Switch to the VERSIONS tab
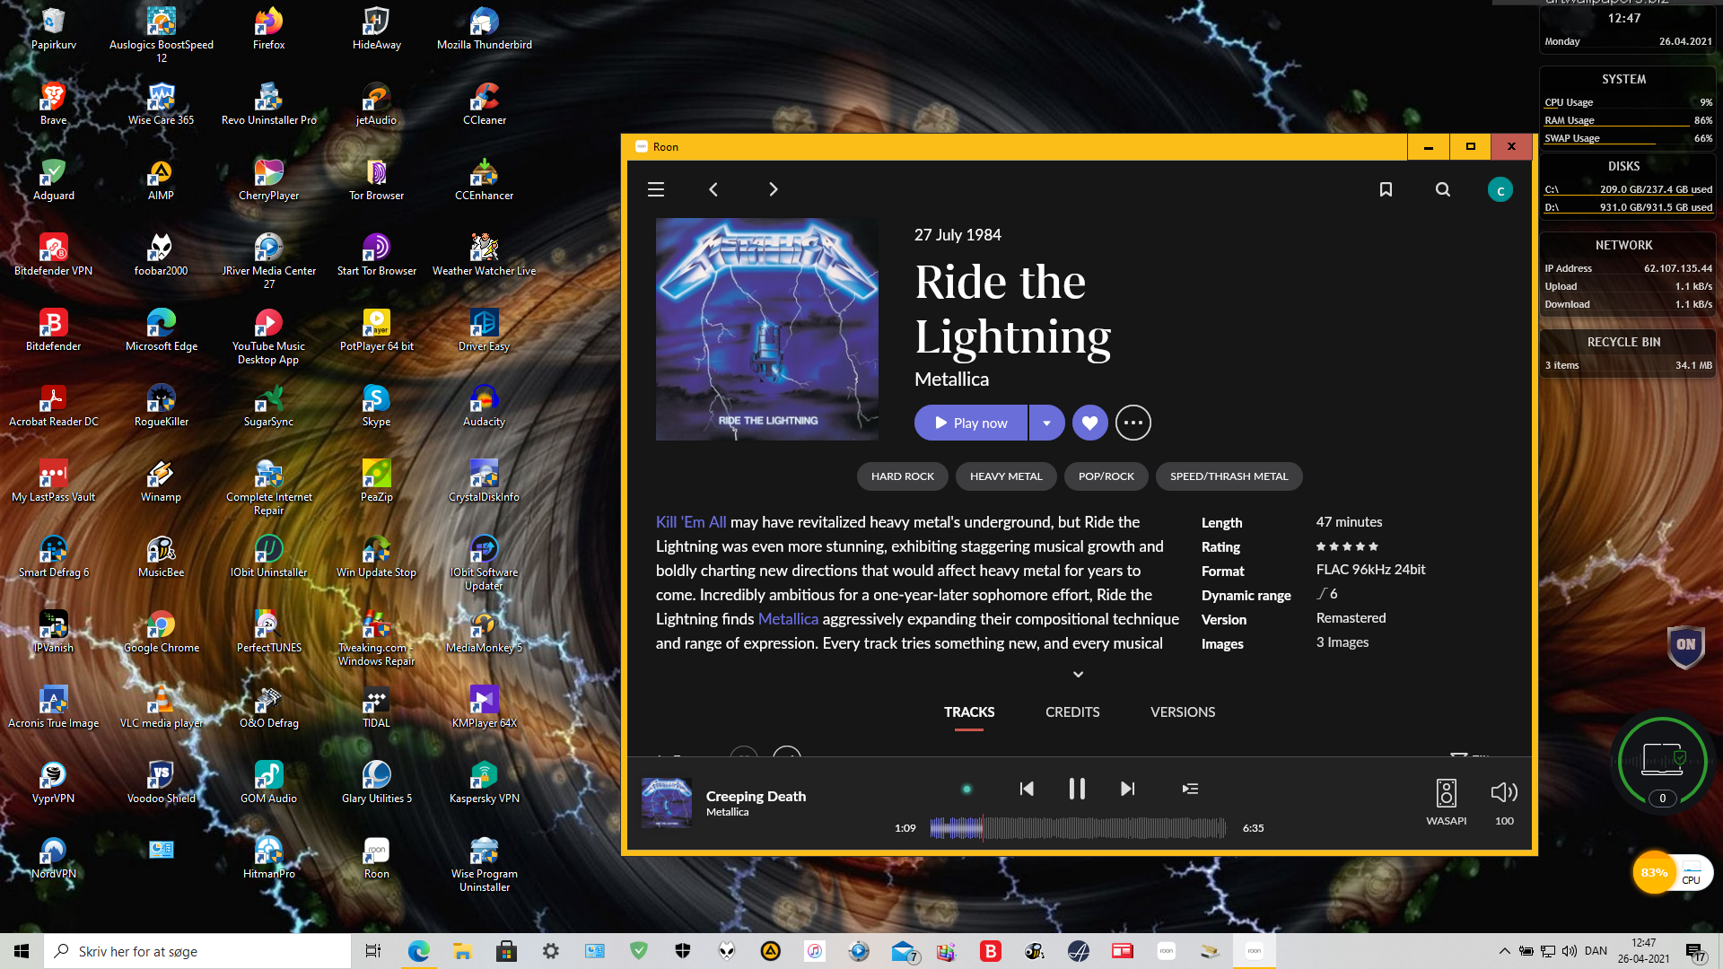This screenshot has width=1723, height=969. (1183, 711)
